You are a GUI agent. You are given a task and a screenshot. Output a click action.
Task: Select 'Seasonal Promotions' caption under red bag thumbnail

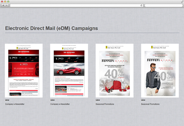[x=105, y=104]
